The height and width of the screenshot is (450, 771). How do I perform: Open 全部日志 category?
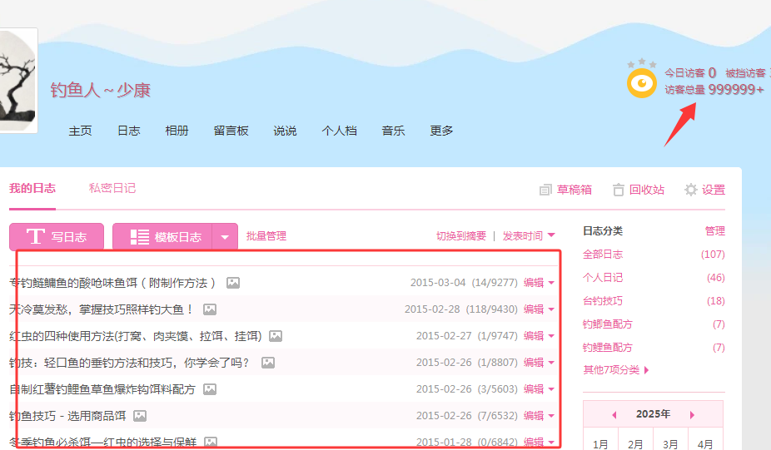603,255
